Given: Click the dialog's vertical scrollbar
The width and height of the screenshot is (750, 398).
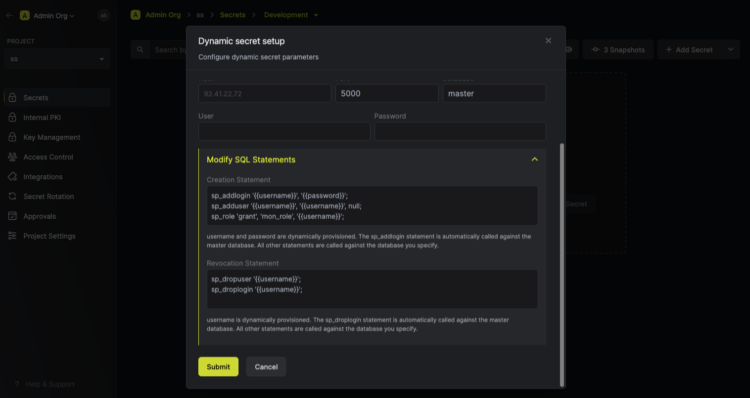Looking at the screenshot, I should (562, 265).
